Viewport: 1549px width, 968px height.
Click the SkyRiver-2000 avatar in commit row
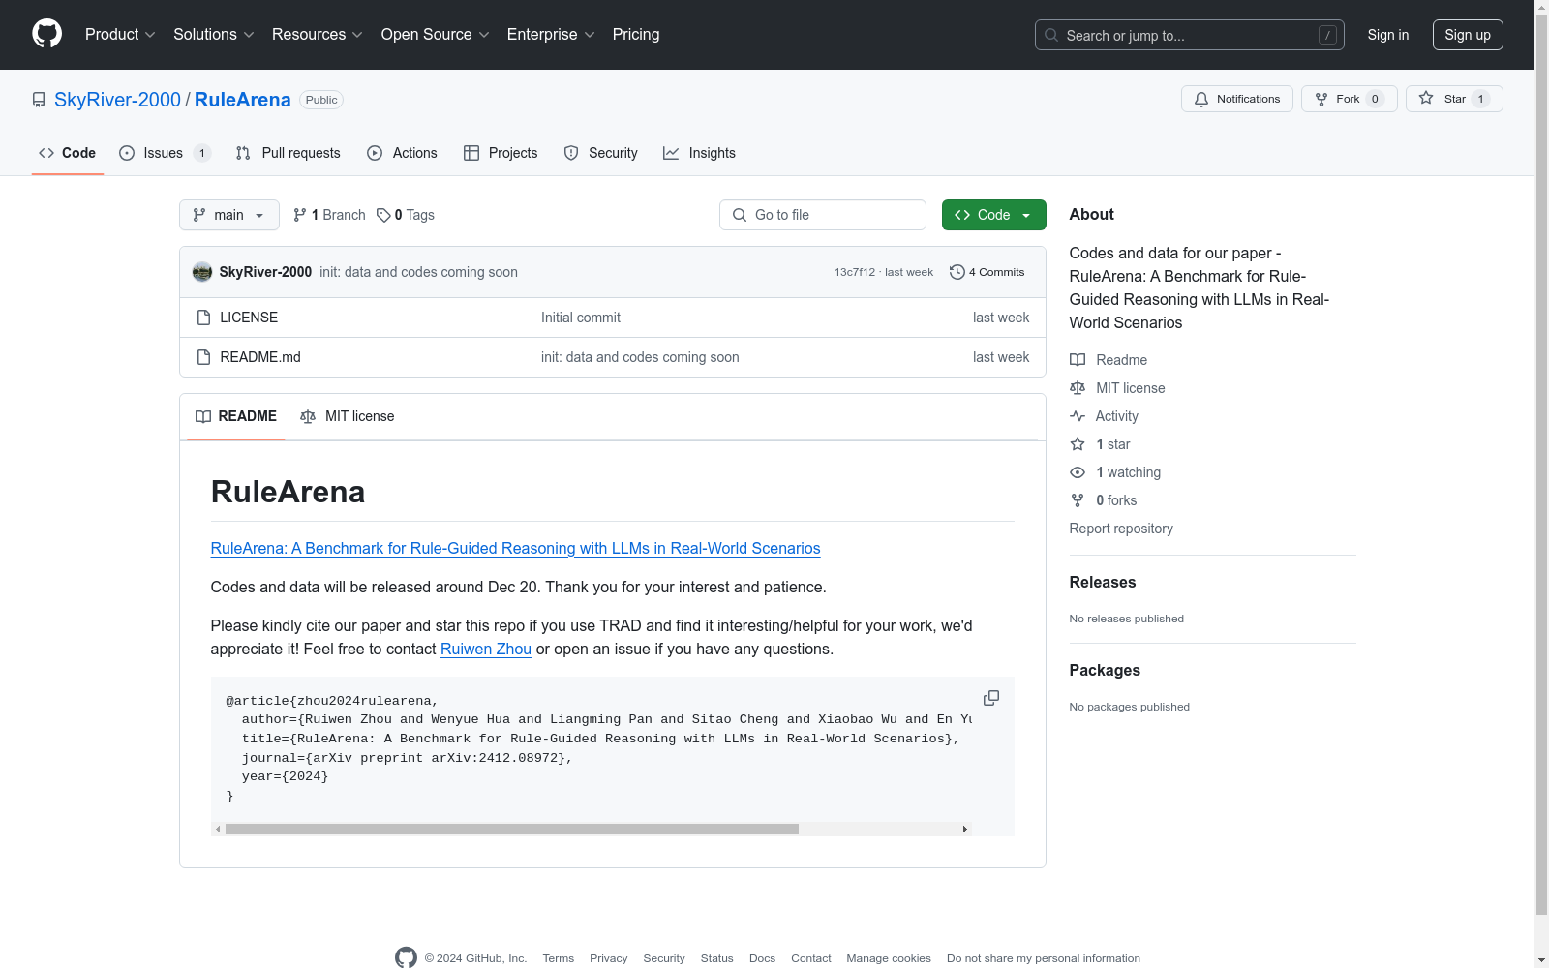tap(202, 272)
